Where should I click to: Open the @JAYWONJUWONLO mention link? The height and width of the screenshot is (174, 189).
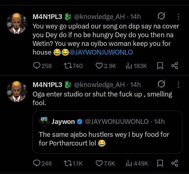(x=101, y=52)
